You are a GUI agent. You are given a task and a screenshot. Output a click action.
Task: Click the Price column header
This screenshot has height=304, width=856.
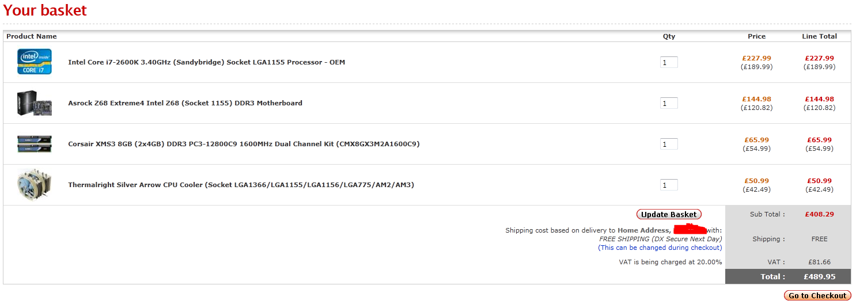(756, 36)
